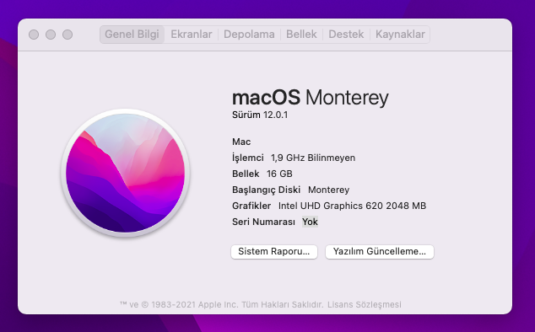This screenshot has width=535, height=332.
Task: Select the serial number value Yok
Action: [310, 222]
